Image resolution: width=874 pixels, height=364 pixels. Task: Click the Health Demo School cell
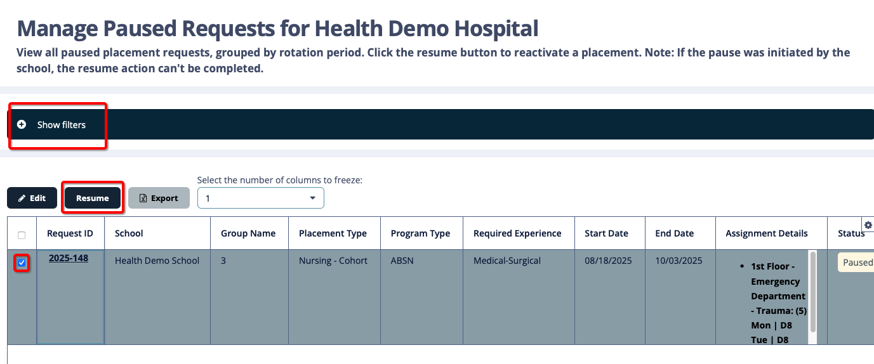[157, 261]
